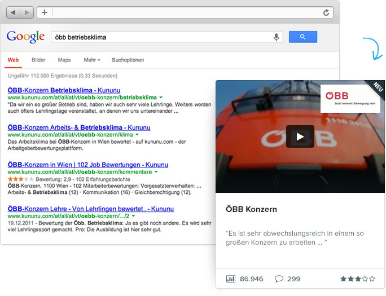Expand arrow next to oebb-konzern/kommentare URL
Screen dimensions: 386x296
(x=156, y=172)
